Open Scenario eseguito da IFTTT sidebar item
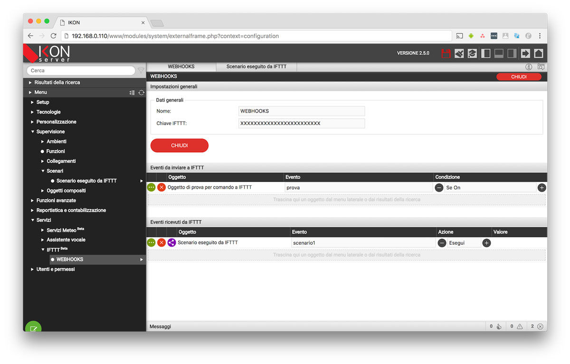Screen dimensions: 570x364 coord(86,181)
